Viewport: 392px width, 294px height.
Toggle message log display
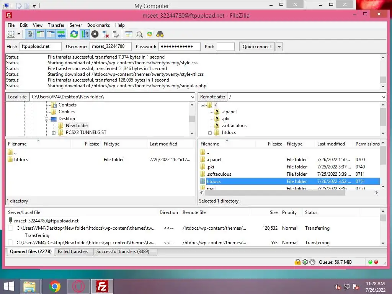tap(30, 34)
